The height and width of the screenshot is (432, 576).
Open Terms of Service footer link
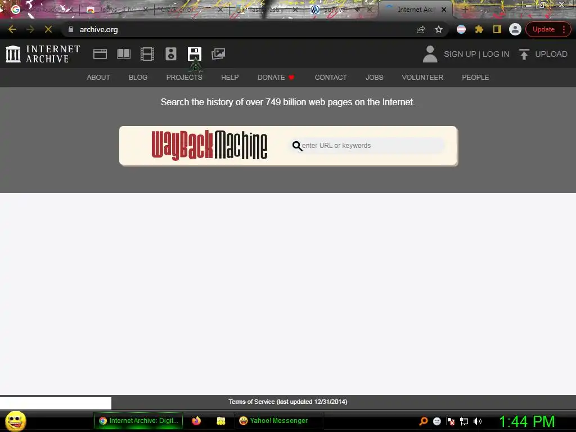287,402
